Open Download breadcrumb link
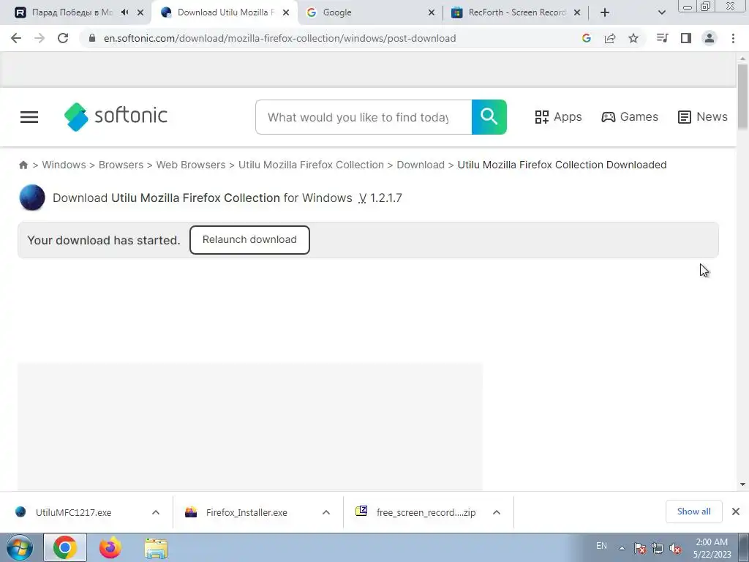Image resolution: width=749 pixels, height=562 pixels. coord(421,165)
